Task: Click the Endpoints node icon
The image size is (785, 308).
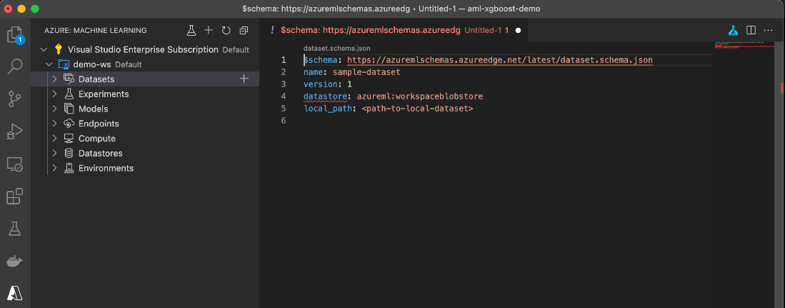Action: point(69,124)
